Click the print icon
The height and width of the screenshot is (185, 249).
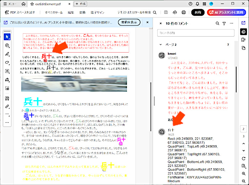point(184,12)
